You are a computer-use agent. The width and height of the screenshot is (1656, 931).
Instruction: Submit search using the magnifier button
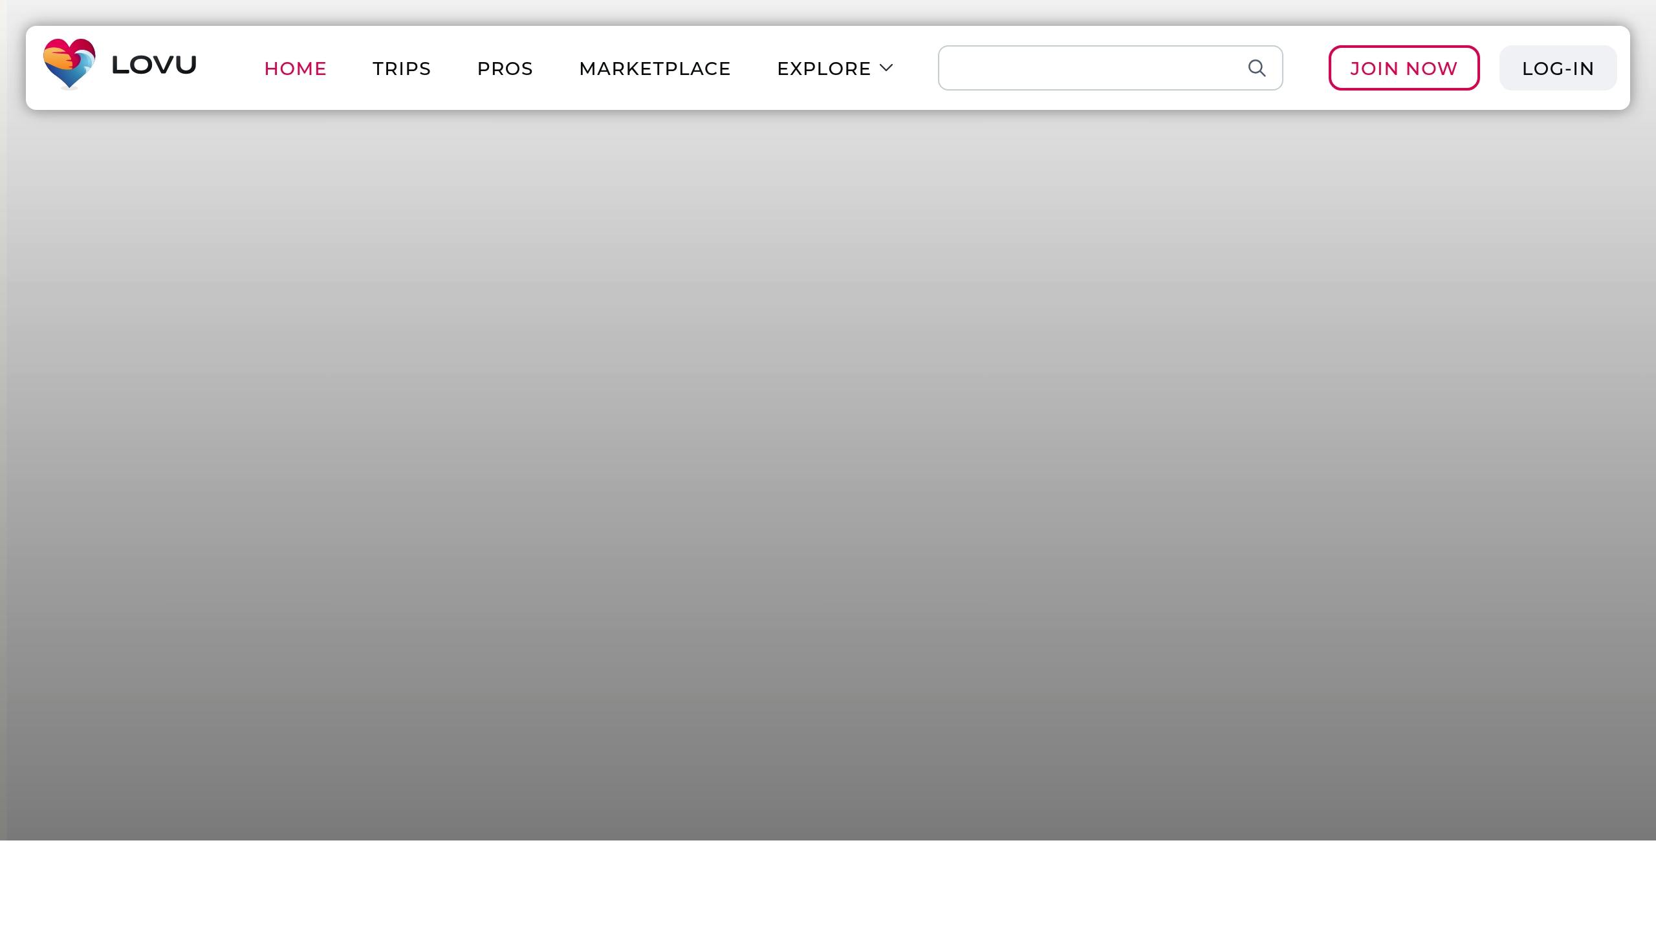click(1256, 68)
